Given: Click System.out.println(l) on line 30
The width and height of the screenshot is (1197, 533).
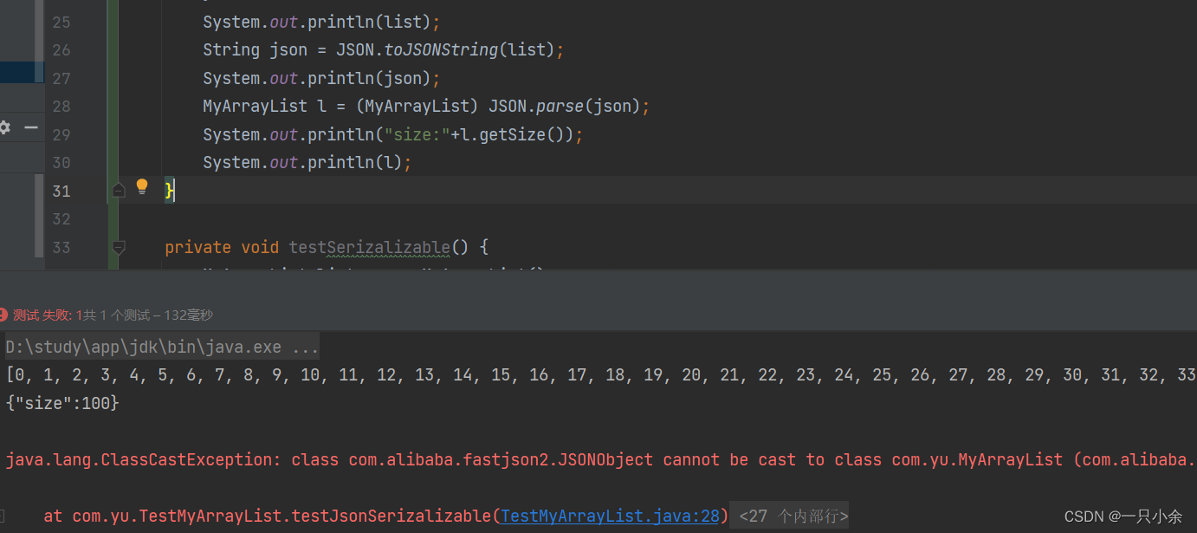Looking at the screenshot, I should coord(307,163).
